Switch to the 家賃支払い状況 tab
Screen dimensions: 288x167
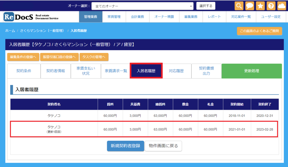tap(86, 71)
